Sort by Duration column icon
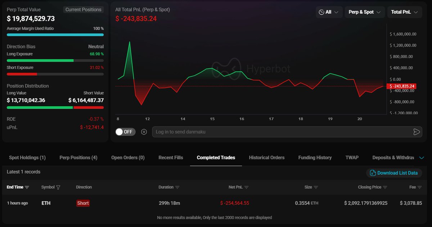 pos(177,187)
